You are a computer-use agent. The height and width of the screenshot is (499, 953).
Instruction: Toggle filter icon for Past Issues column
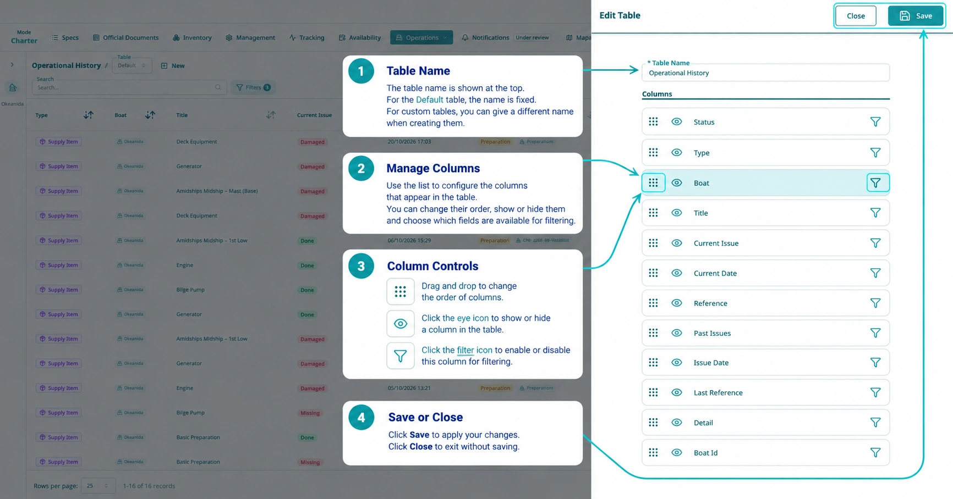click(875, 333)
